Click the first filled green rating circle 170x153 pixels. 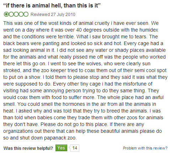(6, 14)
